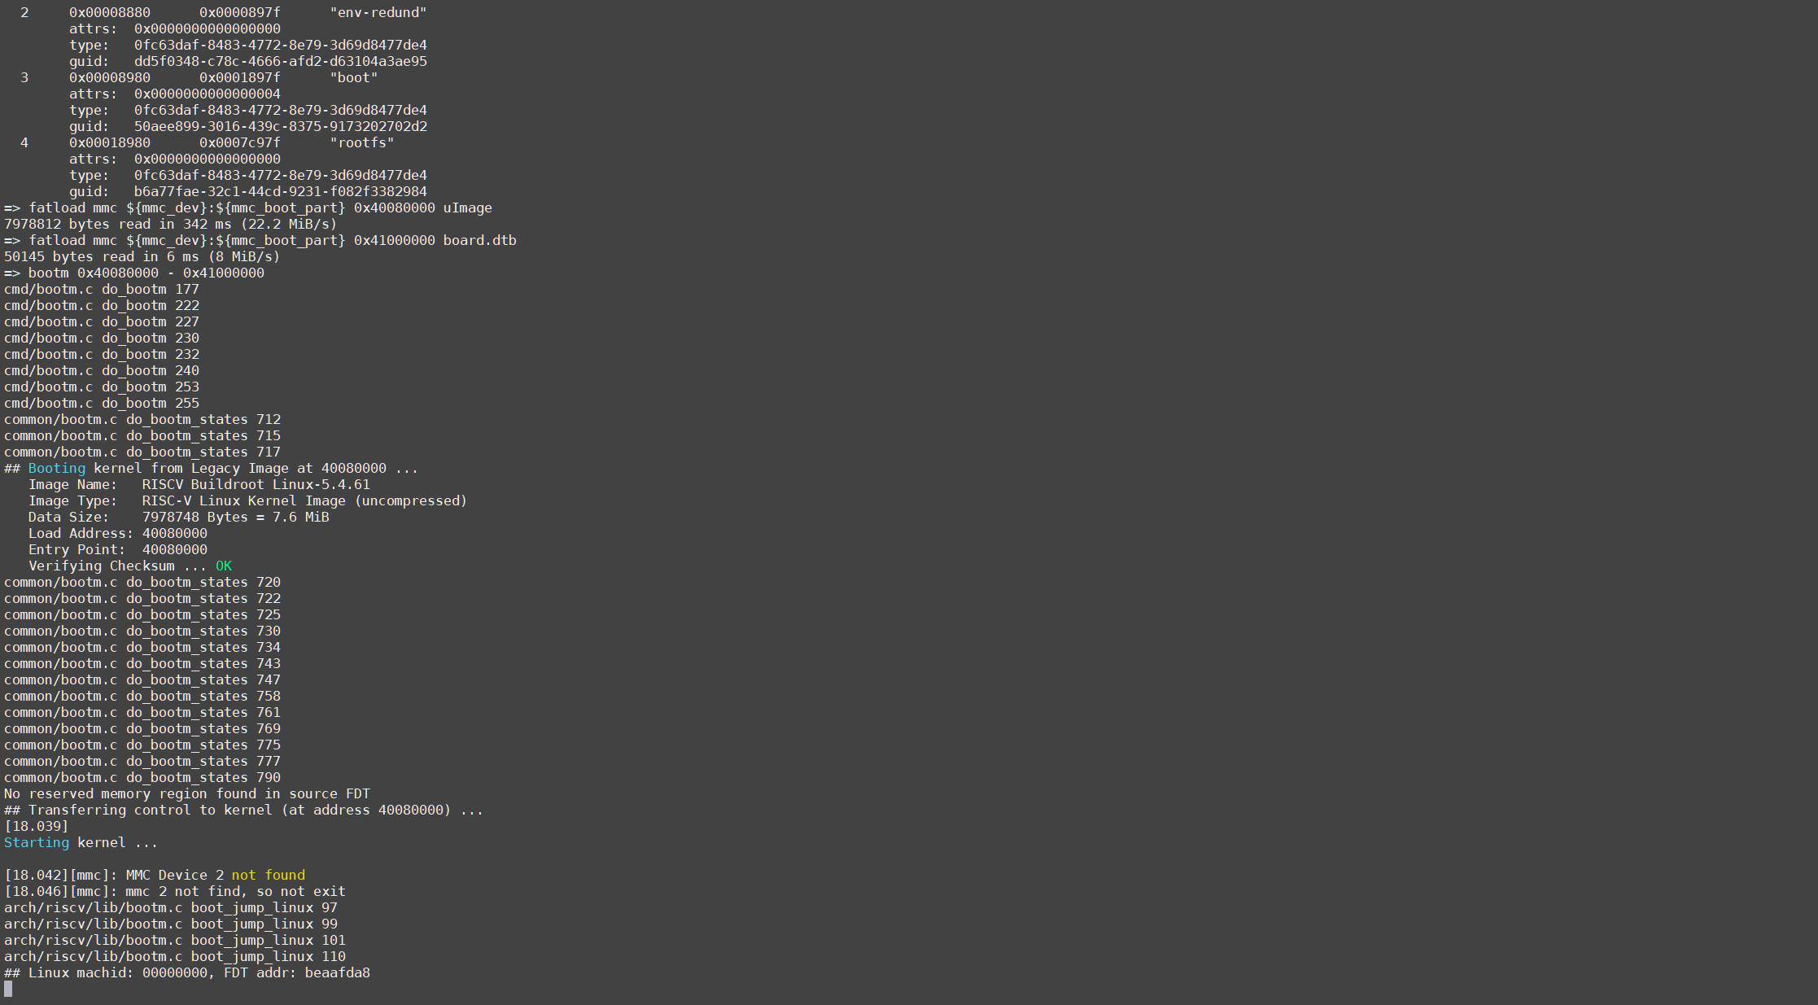Screen dimensions: 1818x1005
Task: Click the "env-redund" partition label
Action: (378, 12)
